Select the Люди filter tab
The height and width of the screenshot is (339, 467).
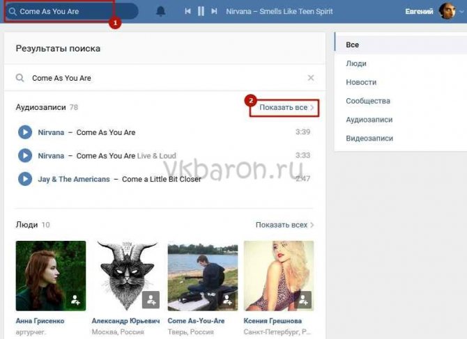click(x=401, y=63)
